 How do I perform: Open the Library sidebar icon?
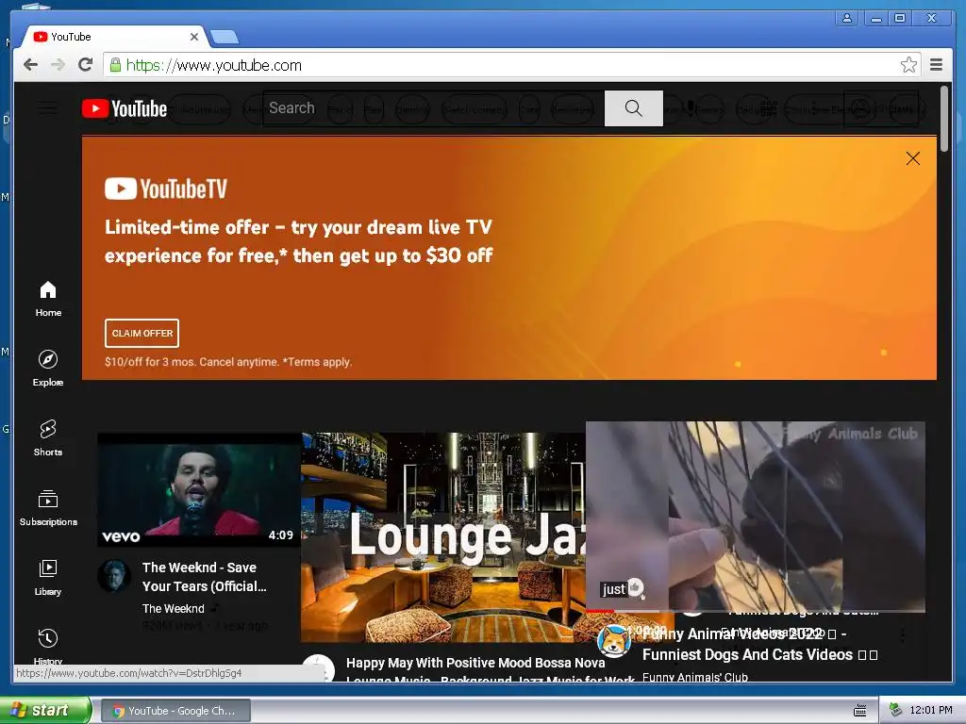(48, 568)
